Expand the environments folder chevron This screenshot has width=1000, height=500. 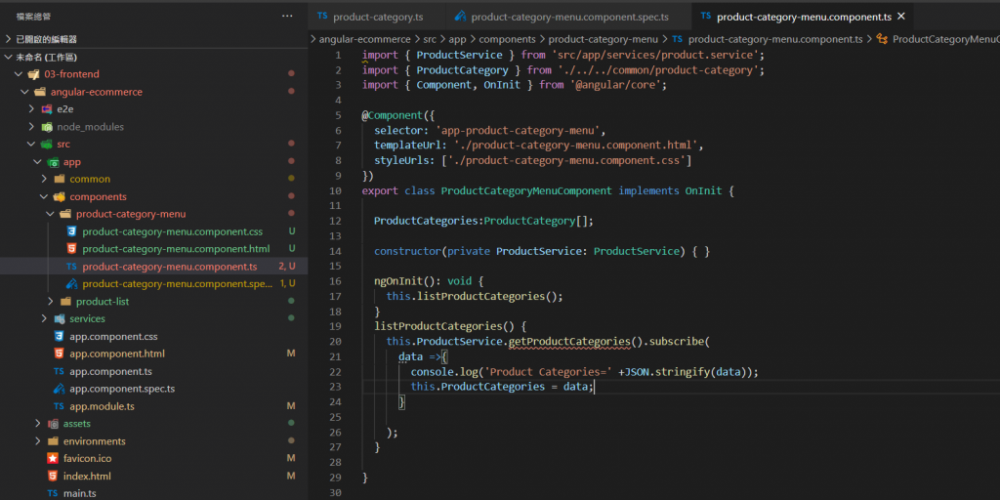tap(37, 440)
